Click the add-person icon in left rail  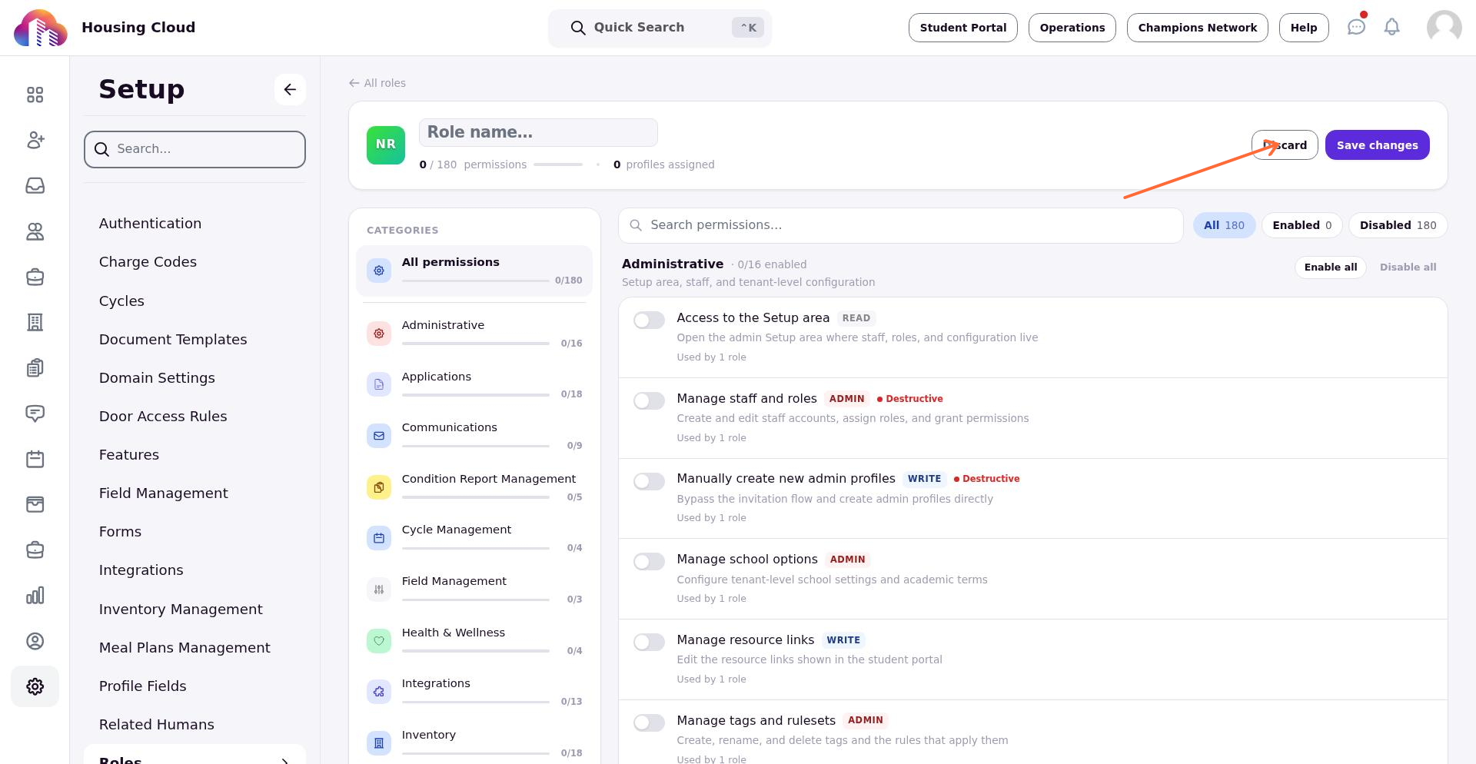[35, 140]
